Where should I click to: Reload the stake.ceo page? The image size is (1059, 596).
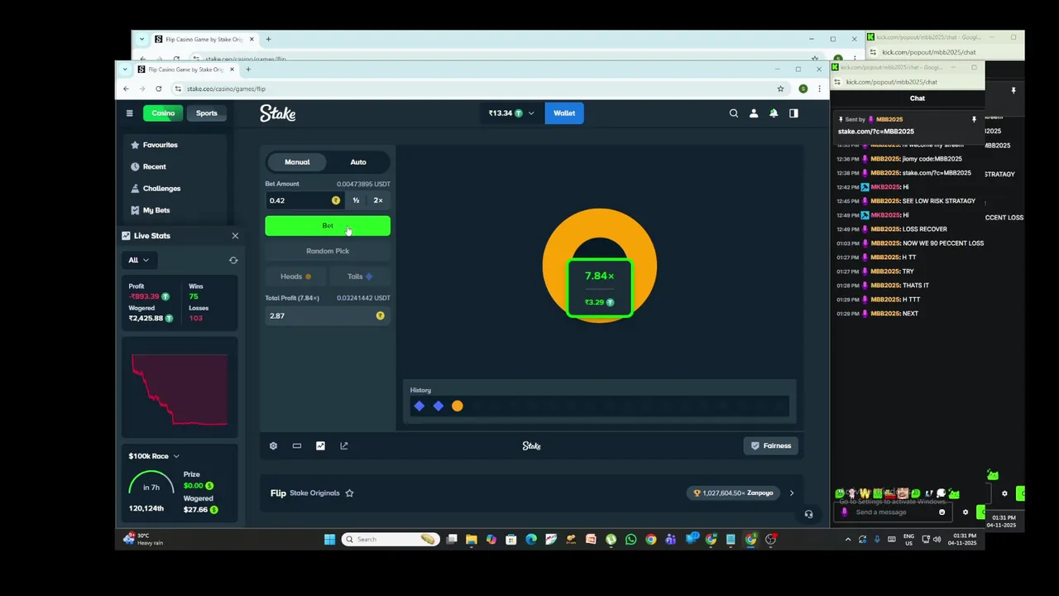coord(158,89)
